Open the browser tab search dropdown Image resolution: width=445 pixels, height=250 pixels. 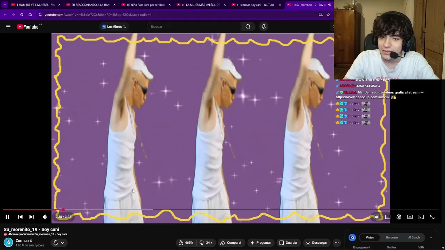(x=4, y=5)
